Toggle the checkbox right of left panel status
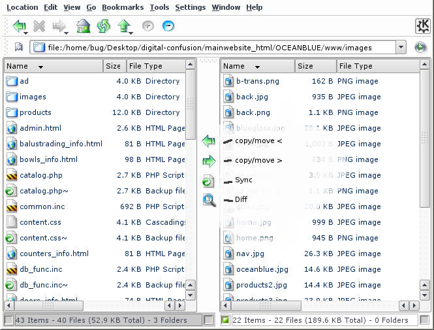The height and width of the screenshot is (330, 434). pyautogui.click(x=208, y=320)
